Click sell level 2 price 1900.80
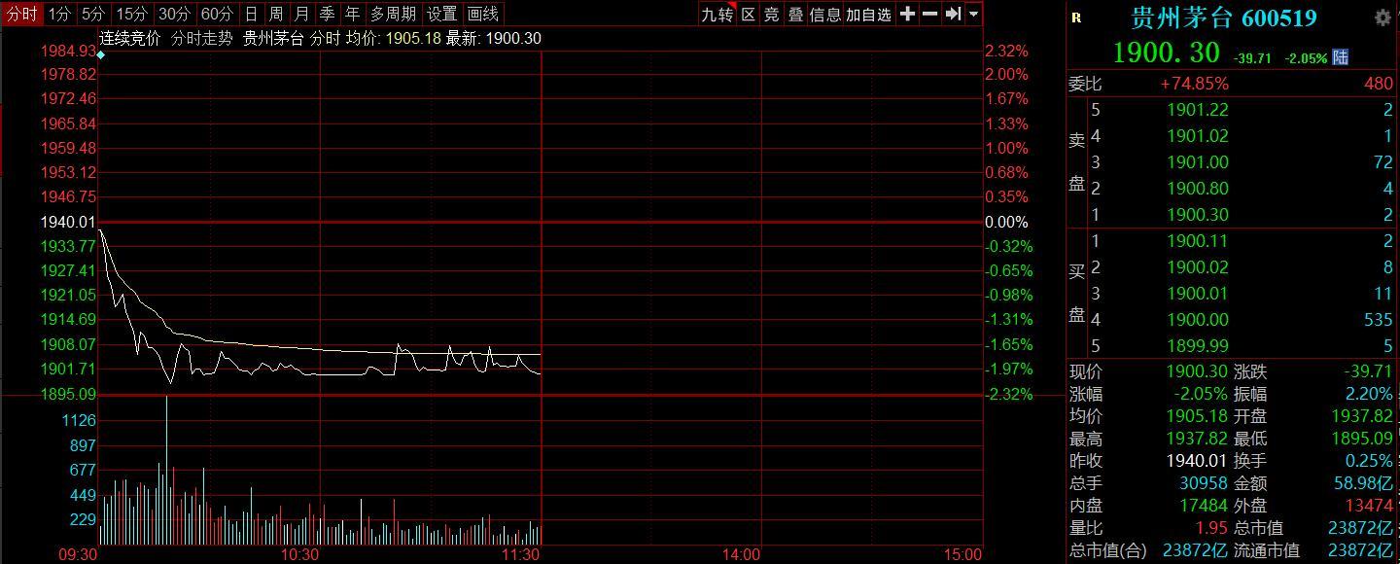 point(1198,189)
